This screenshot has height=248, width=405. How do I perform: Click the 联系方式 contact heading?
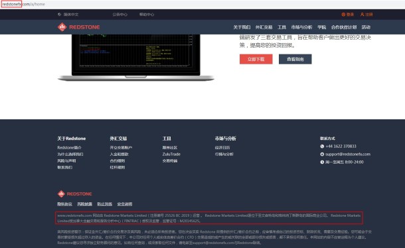327,139
